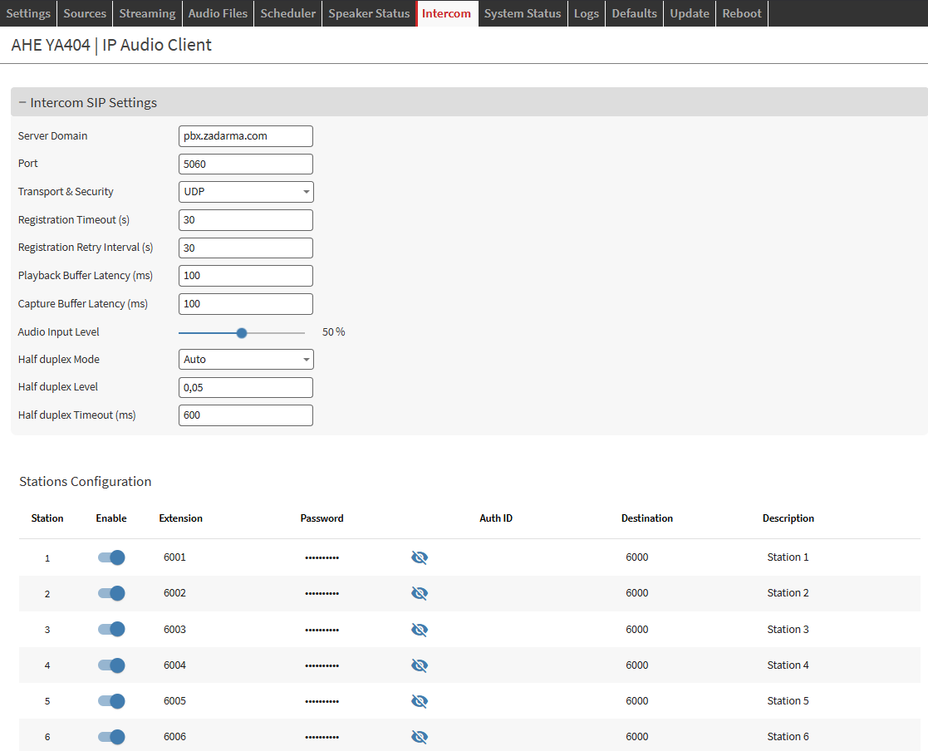Image resolution: width=928 pixels, height=751 pixels.
Task: Click eye icon in Station 3 row
Action: point(420,630)
